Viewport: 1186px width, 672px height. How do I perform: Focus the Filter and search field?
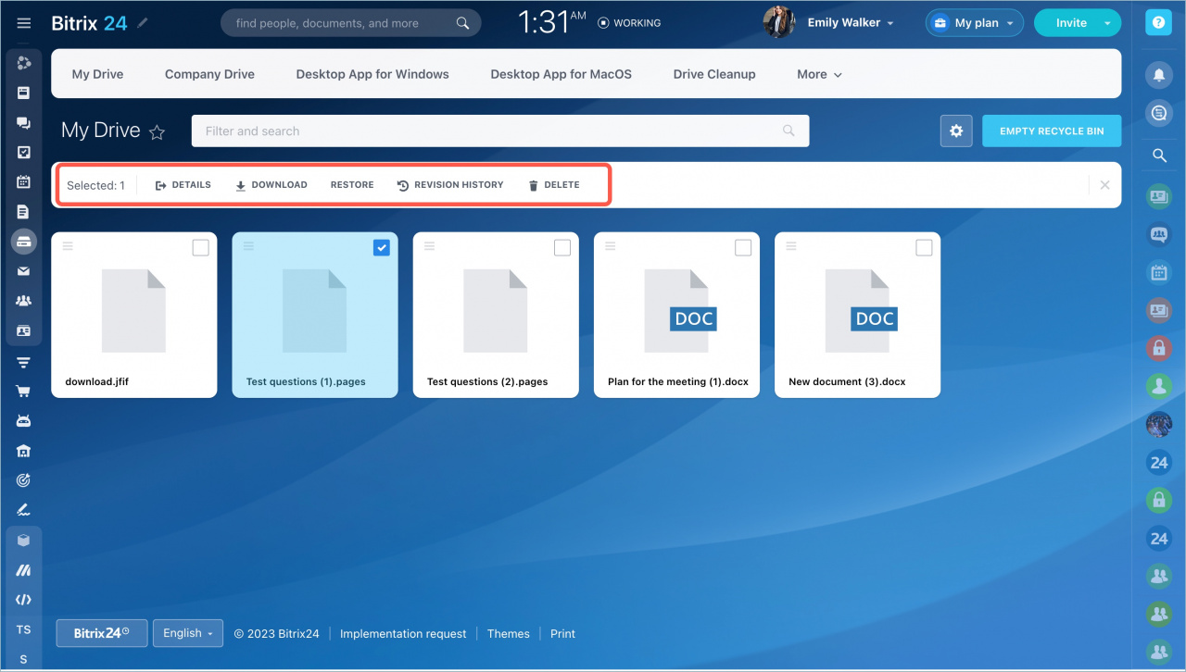(x=500, y=131)
